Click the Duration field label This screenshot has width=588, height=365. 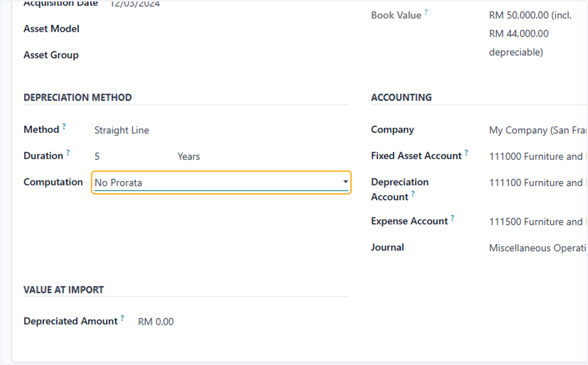pyautogui.click(x=43, y=156)
